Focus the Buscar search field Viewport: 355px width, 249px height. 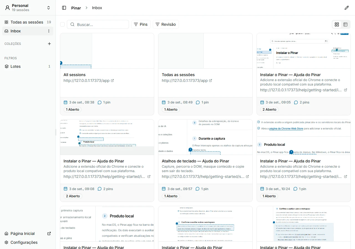pyautogui.click(x=98, y=24)
